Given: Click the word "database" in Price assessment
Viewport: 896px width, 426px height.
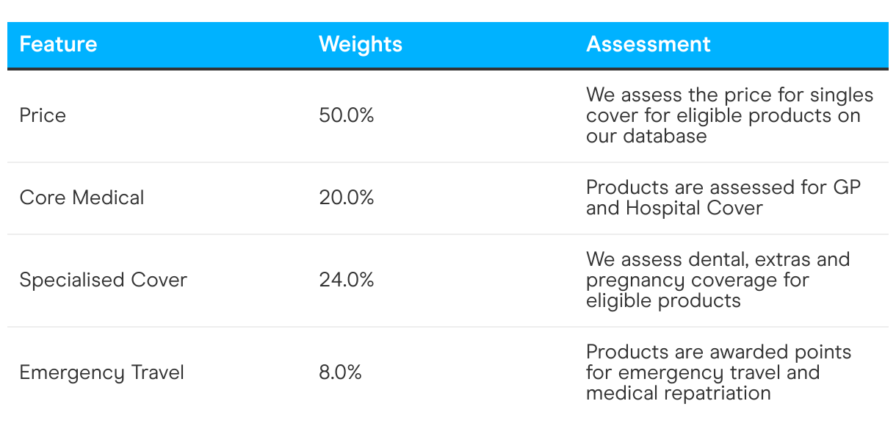Looking at the screenshot, I should (665, 136).
